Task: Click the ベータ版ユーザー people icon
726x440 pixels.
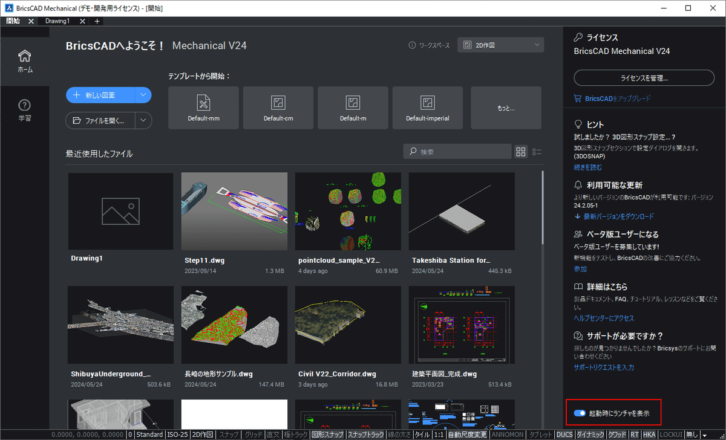Action: 578,234
